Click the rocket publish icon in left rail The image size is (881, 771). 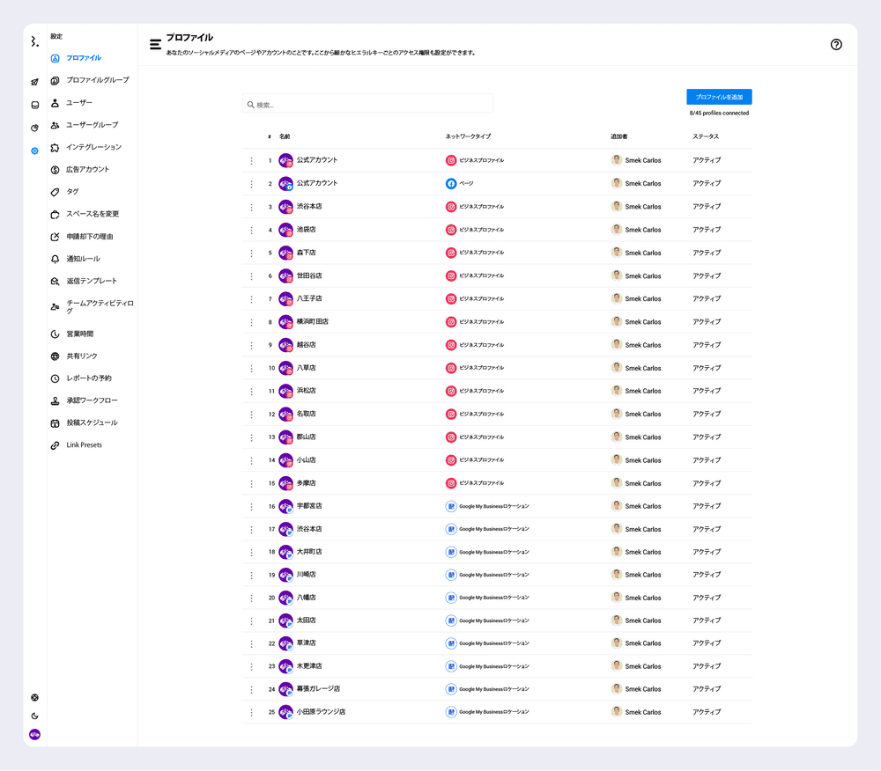tap(34, 82)
